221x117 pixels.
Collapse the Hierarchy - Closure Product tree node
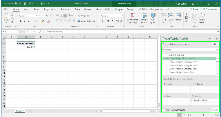167,58
